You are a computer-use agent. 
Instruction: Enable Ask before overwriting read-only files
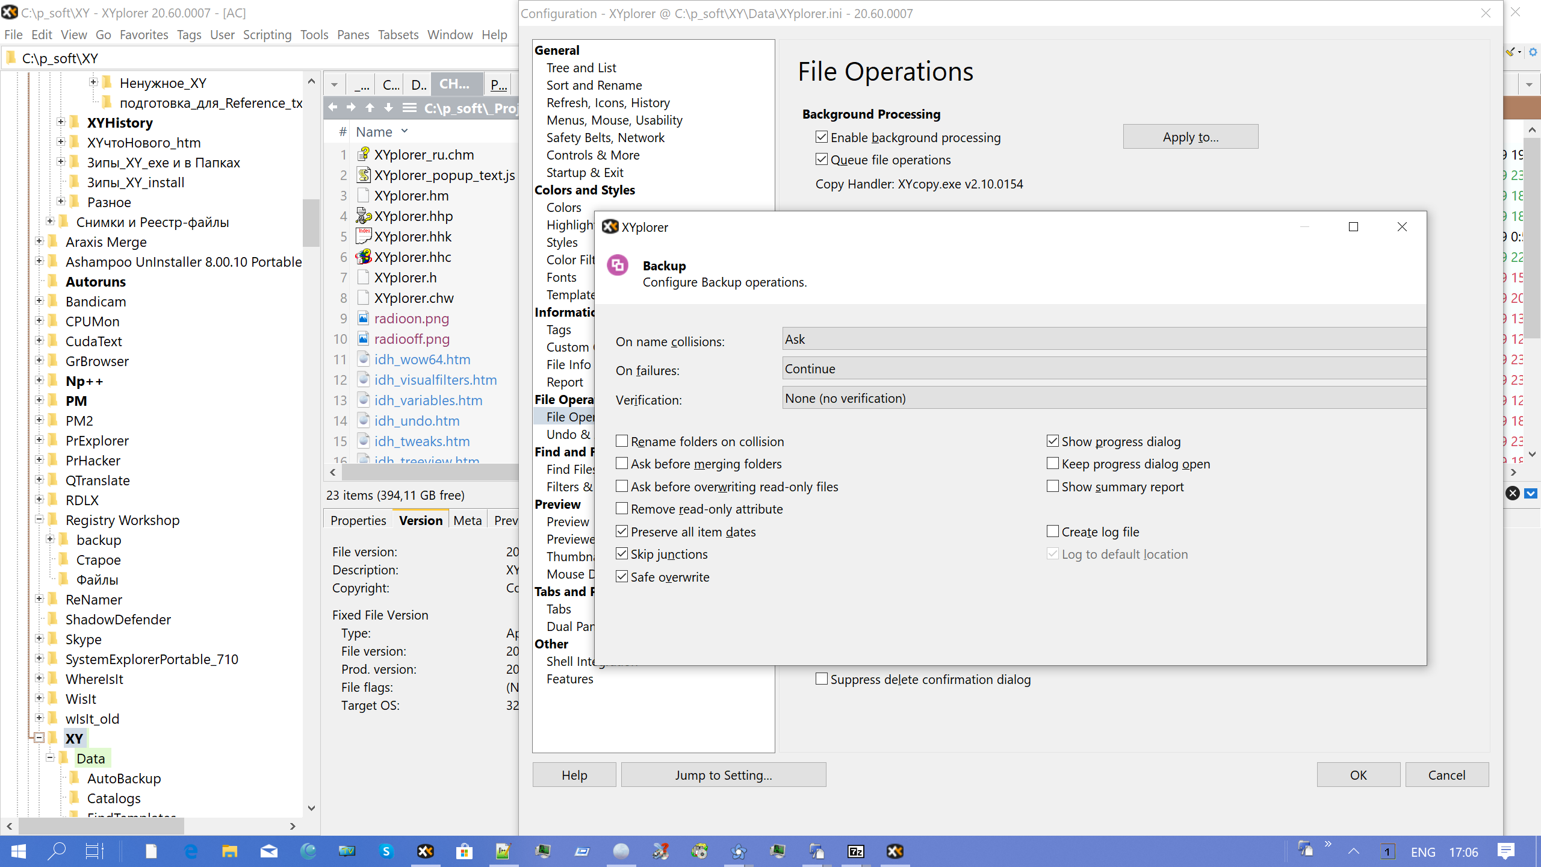pyautogui.click(x=622, y=486)
